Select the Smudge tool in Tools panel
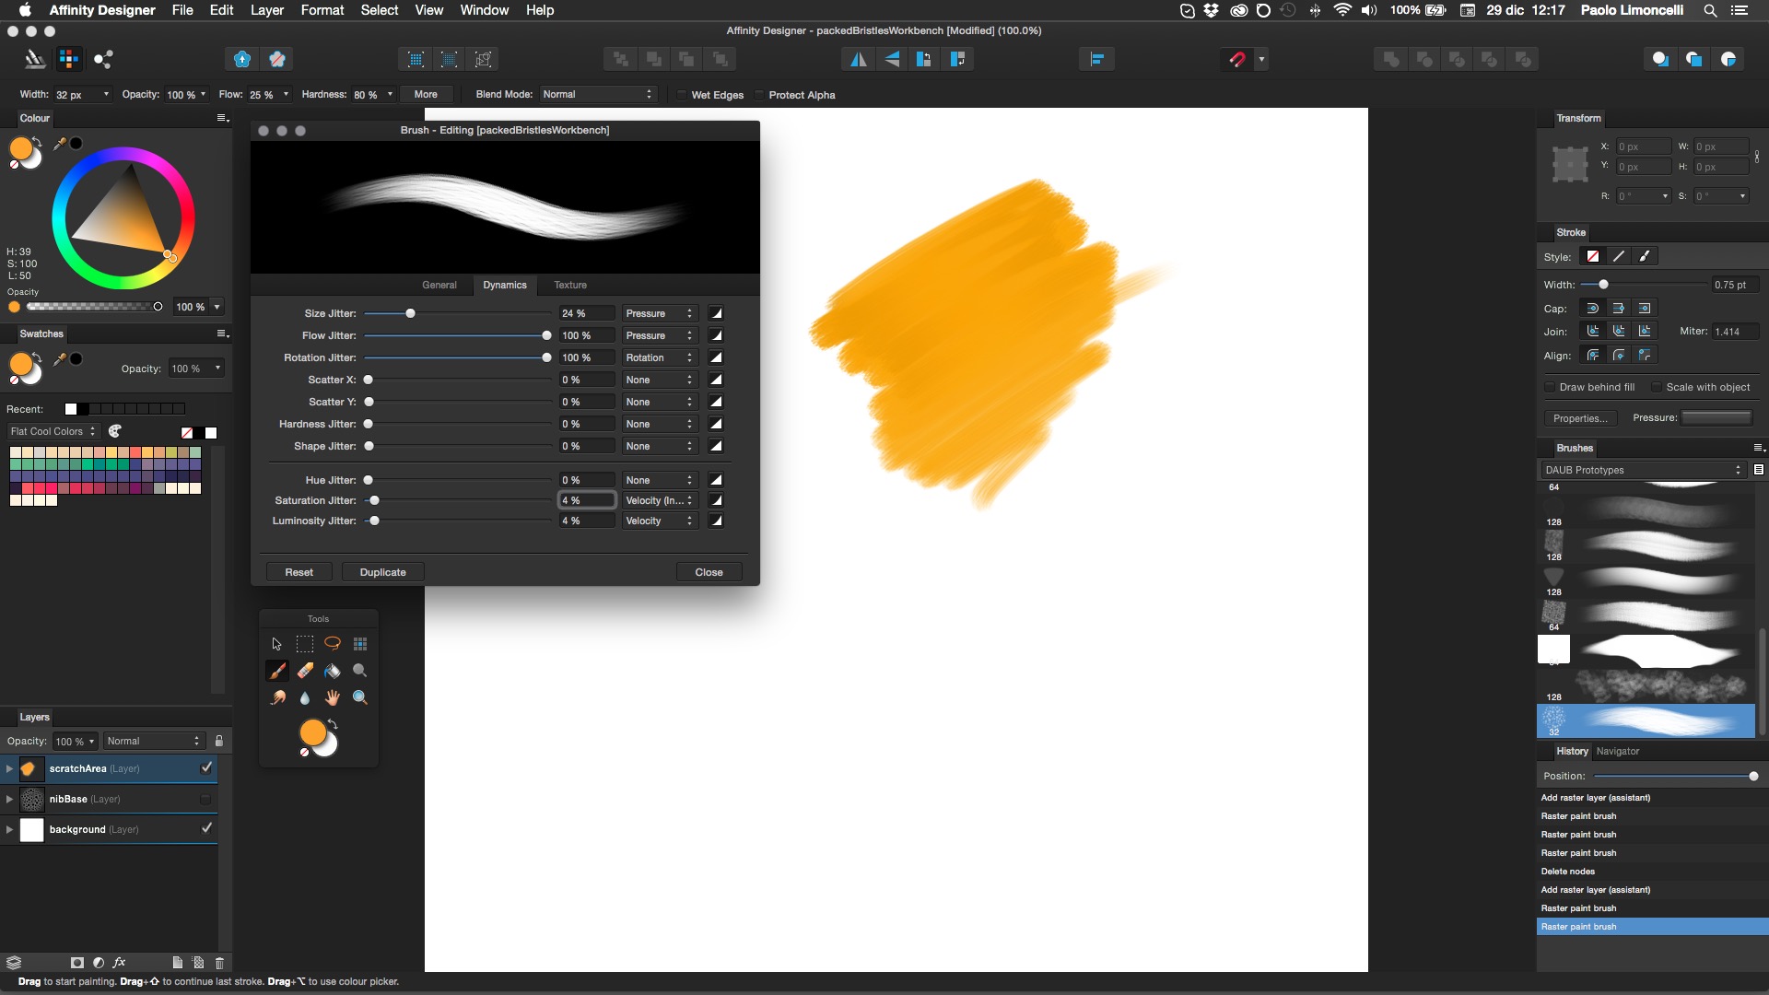This screenshot has height=995, width=1769. (277, 698)
